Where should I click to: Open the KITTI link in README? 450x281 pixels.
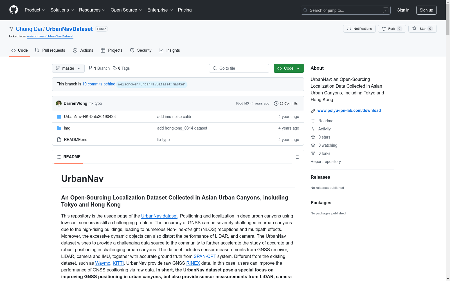point(118,263)
